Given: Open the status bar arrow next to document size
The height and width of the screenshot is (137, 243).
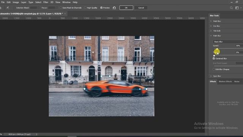Looking at the screenshot, I should tap(36, 134).
